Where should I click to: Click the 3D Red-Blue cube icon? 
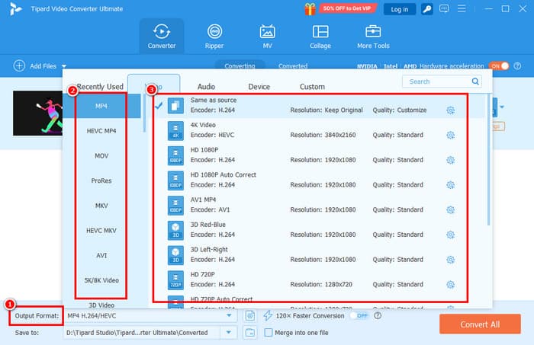(175, 230)
